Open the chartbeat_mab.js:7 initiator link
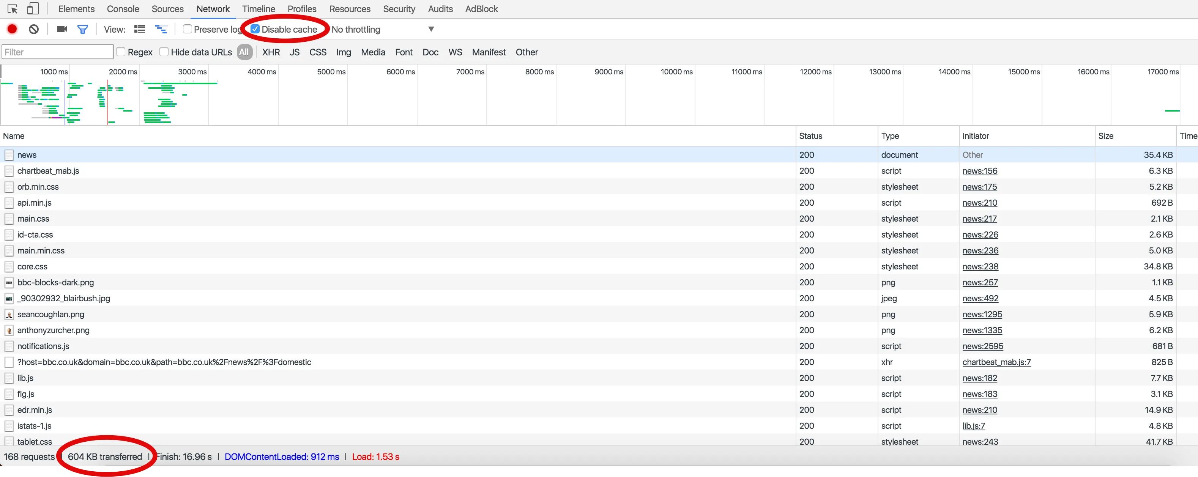Image resolution: width=1198 pixels, height=477 pixels. [x=996, y=362]
